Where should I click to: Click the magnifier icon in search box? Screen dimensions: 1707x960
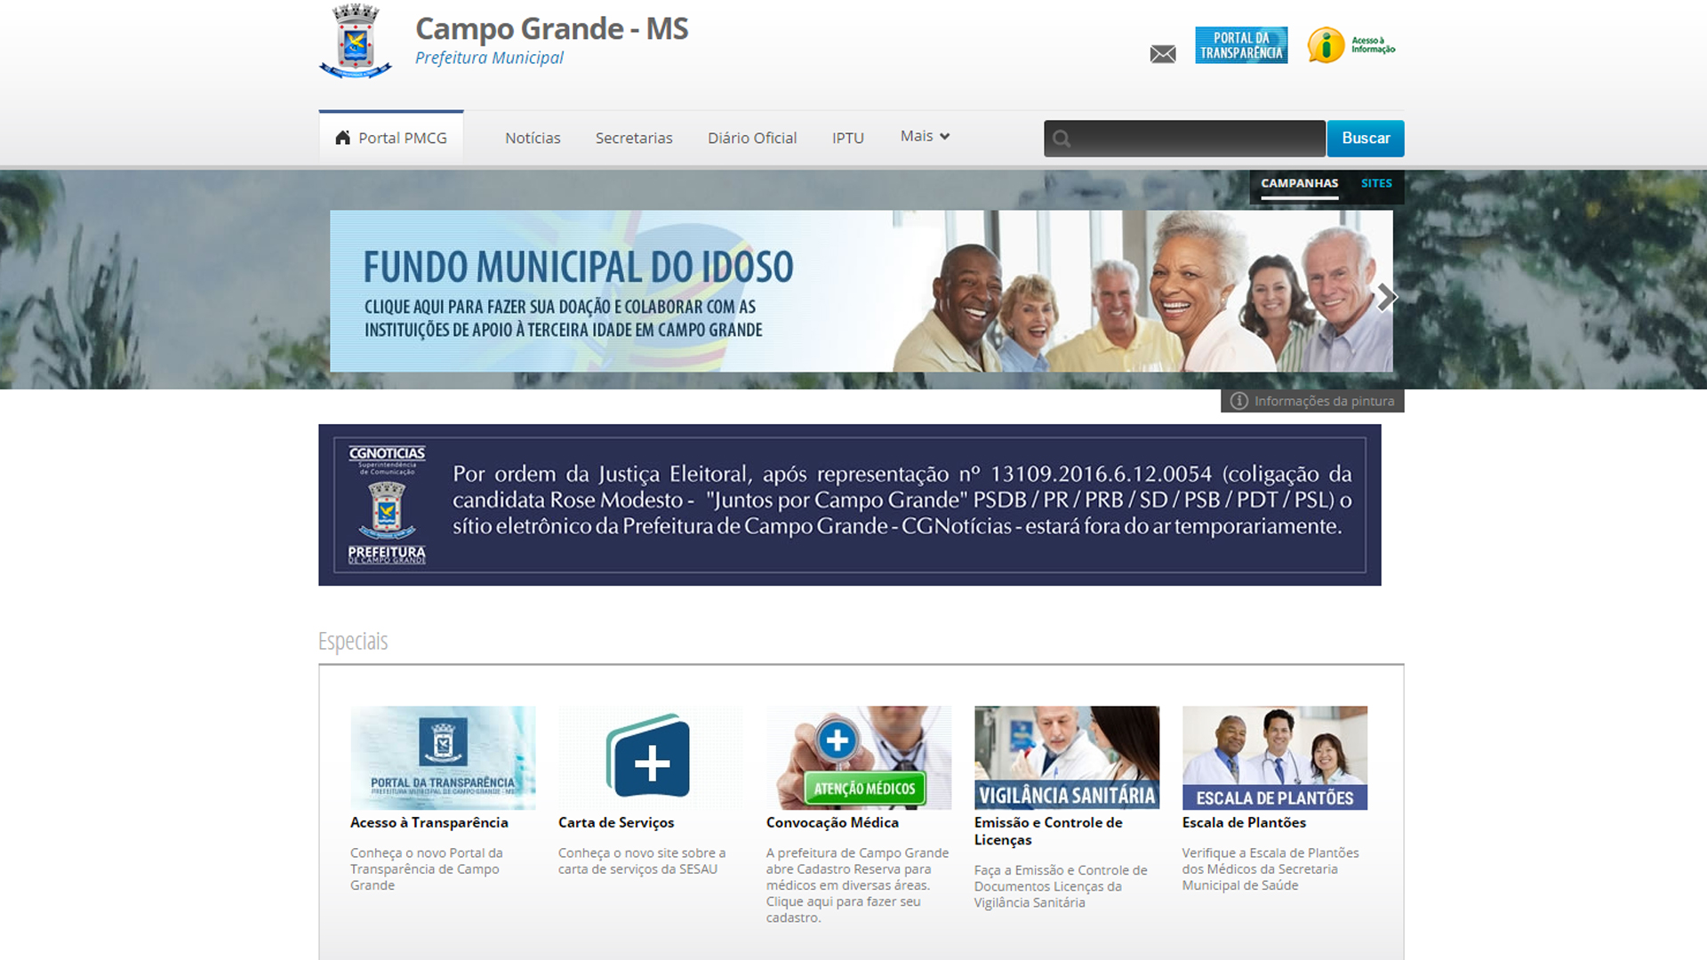tap(1062, 139)
